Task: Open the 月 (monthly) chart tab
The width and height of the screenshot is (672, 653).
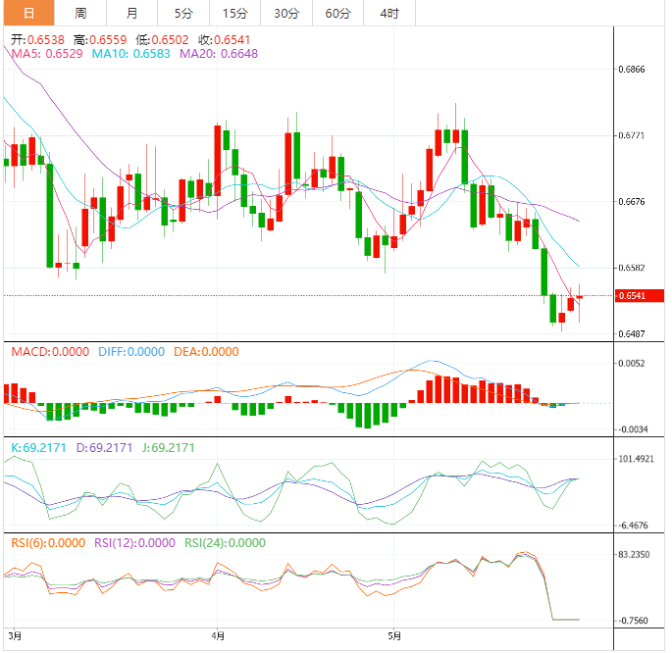Action: [x=132, y=13]
